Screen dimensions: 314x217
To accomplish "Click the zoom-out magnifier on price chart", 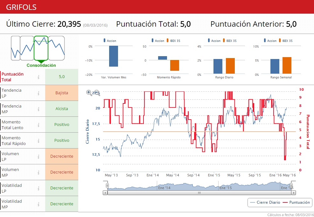I will (x=97, y=93).
